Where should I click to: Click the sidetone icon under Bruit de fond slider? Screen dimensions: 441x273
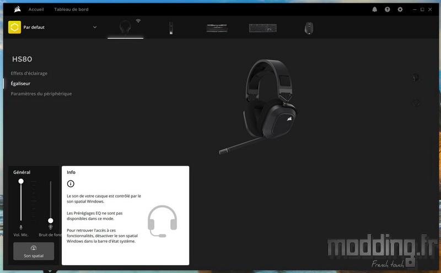click(51, 227)
